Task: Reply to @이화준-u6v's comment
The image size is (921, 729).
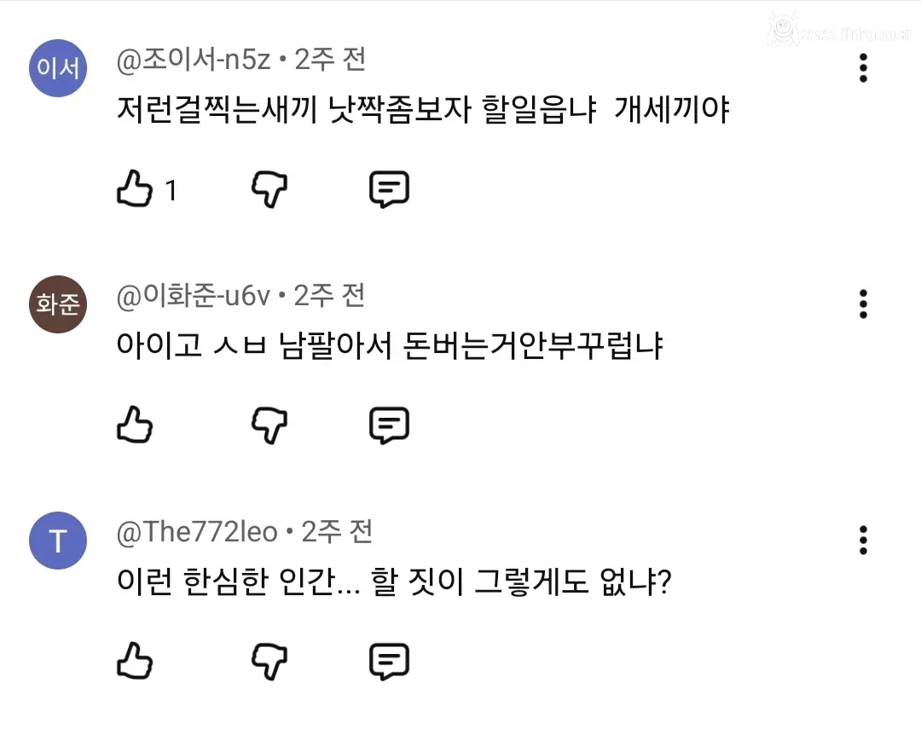Action: click(x=391, y=425)
